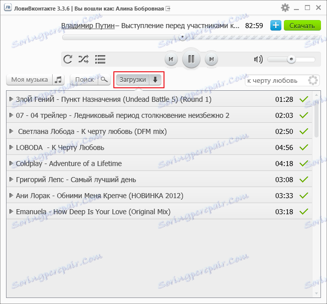Add current track with blue plus button
327x304 pixels.
tap(276, 26)
